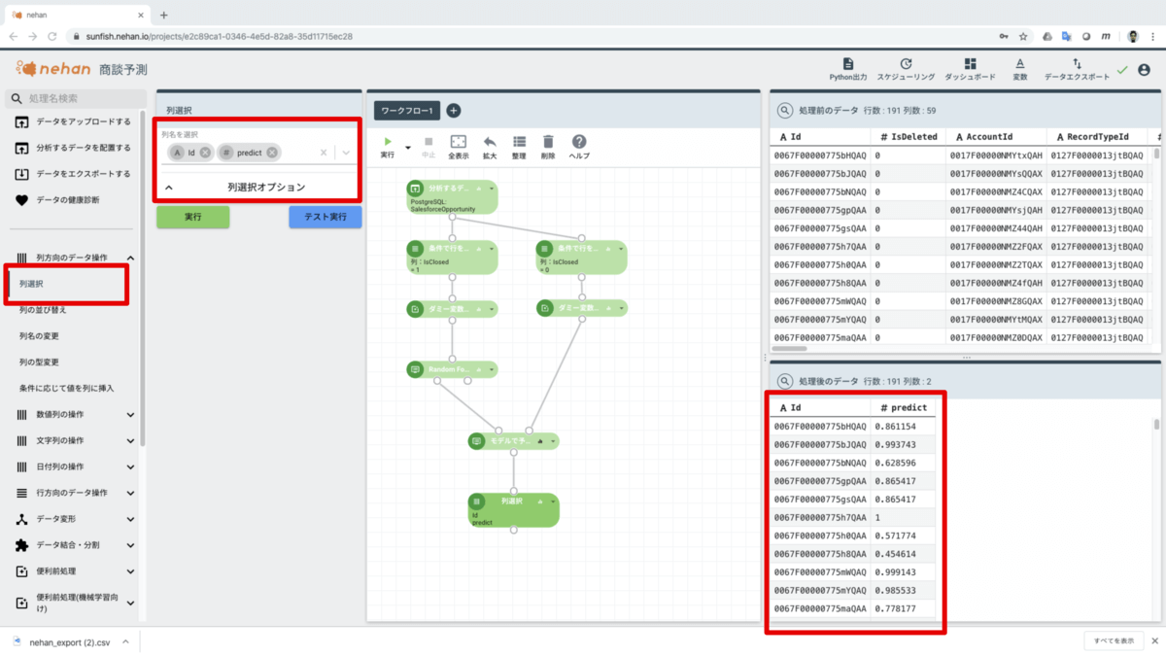Click the horizontal scrollbar in 処理前のデータ table

click(790, 348)
